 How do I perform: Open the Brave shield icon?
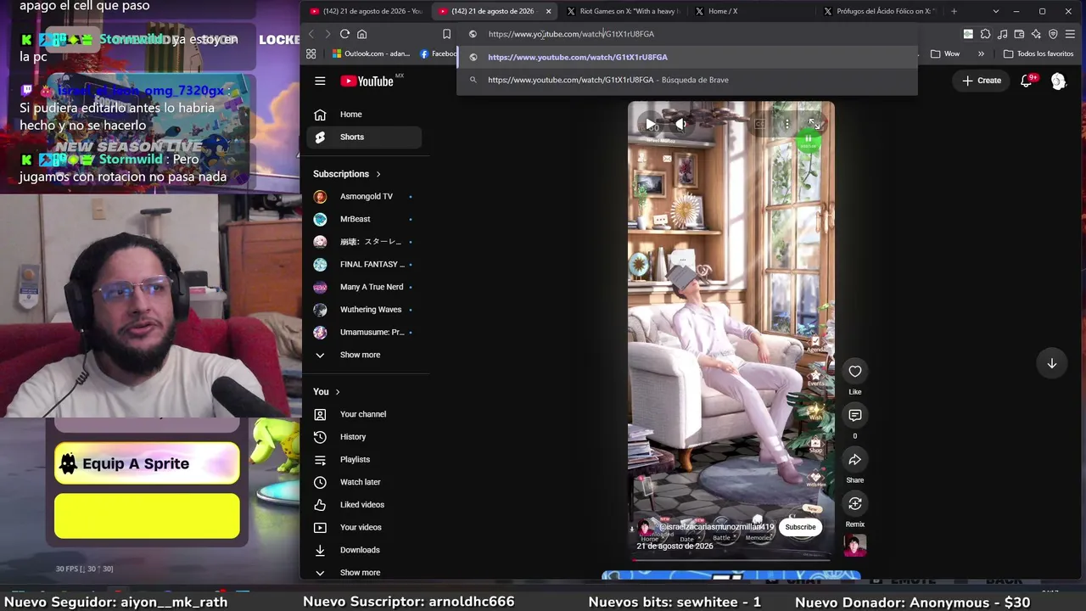(1053, 34)
